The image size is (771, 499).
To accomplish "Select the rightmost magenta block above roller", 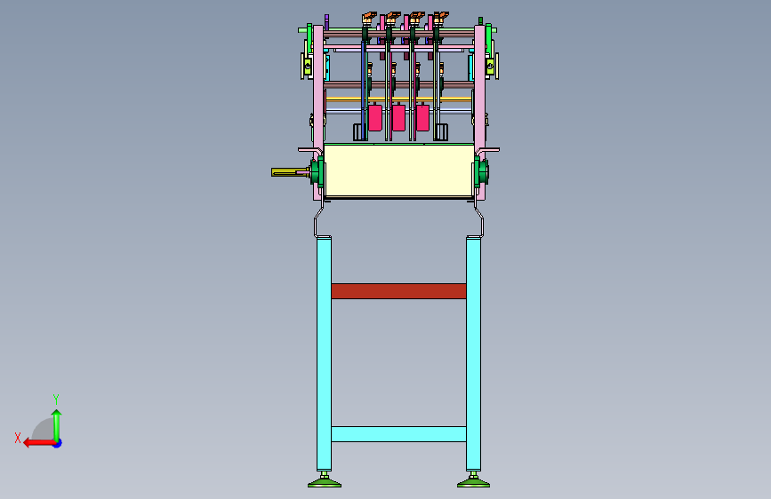I will [423, 117].
